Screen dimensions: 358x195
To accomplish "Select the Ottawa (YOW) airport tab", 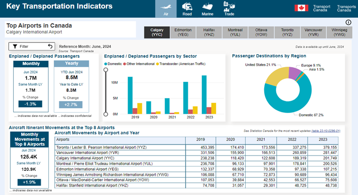I will pyautogui.click(x=261, y=32).
